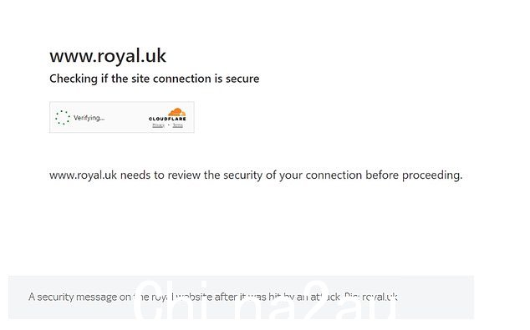530x330 pixels.
Task: Click the needs to review the security sentence
Action: point(256,175)
